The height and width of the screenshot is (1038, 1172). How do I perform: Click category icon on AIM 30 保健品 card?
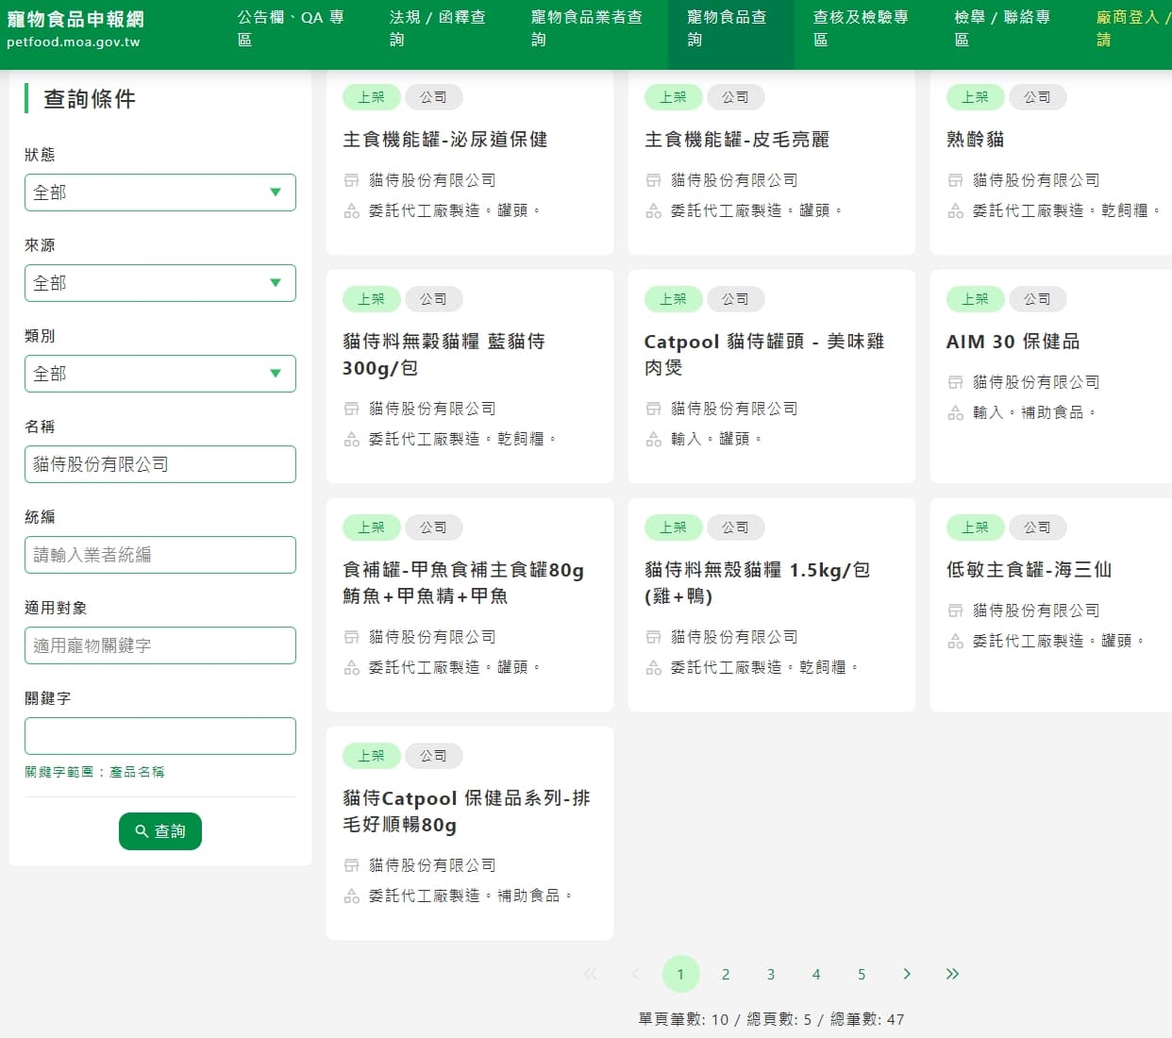pos(955,412)
